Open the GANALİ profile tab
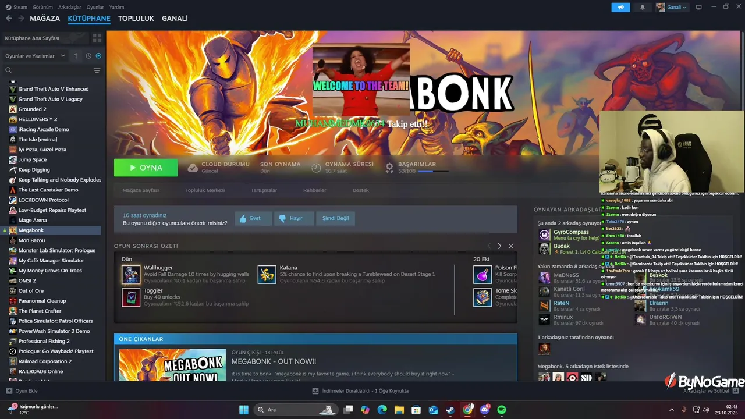The image size is (745, 419). (175, 19)
